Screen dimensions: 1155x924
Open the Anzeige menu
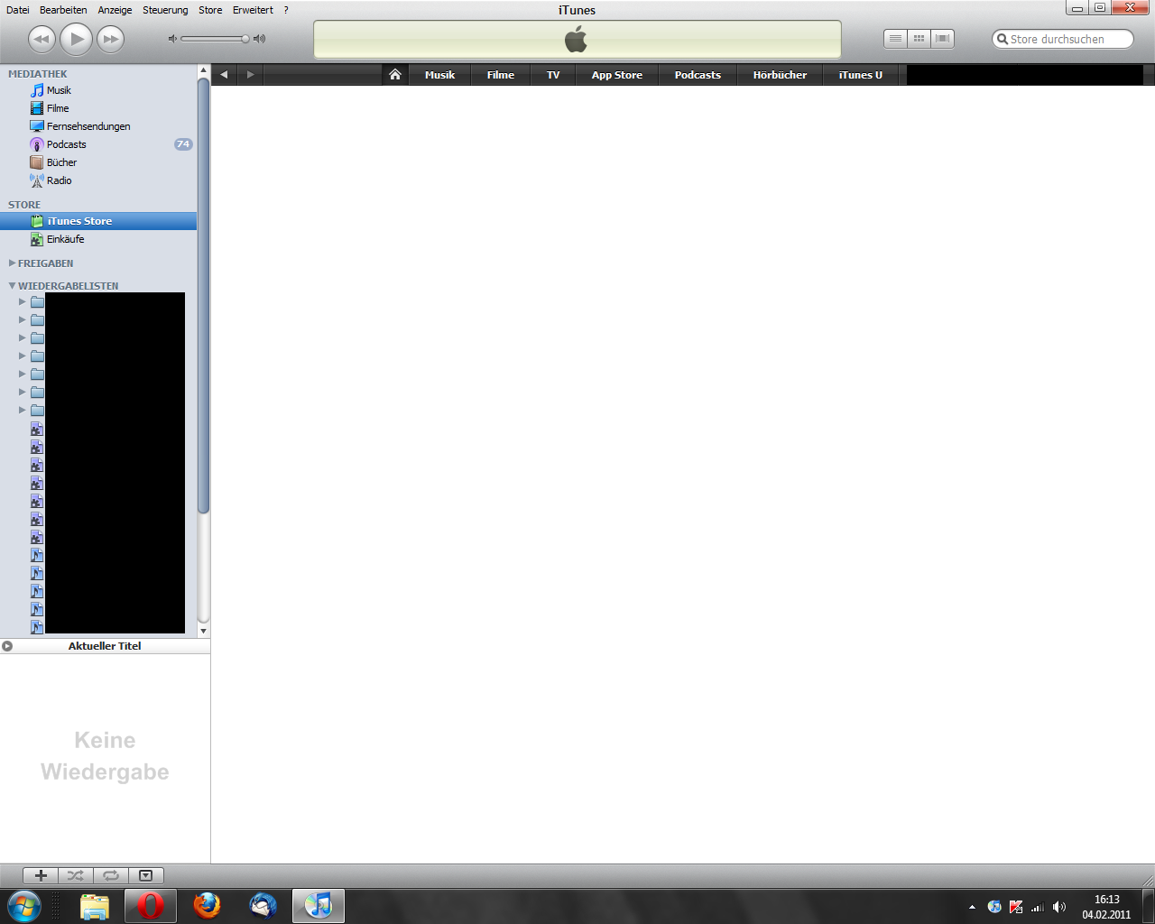click(x=115, y=10)
